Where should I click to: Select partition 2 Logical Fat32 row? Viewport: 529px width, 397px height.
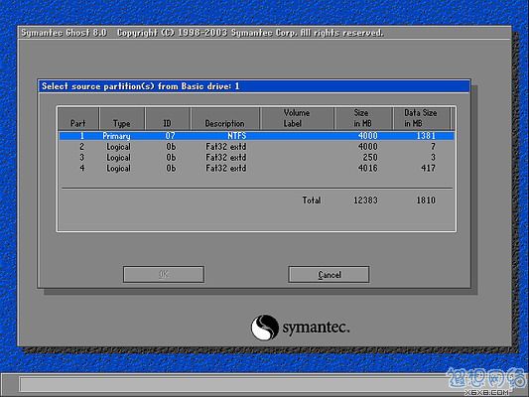tap(257, 147)
